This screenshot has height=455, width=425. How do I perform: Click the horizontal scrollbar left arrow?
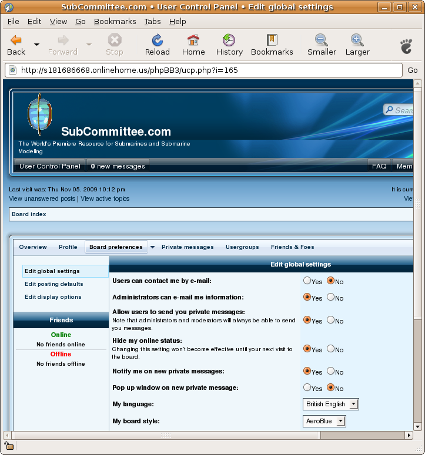[7, 435]
